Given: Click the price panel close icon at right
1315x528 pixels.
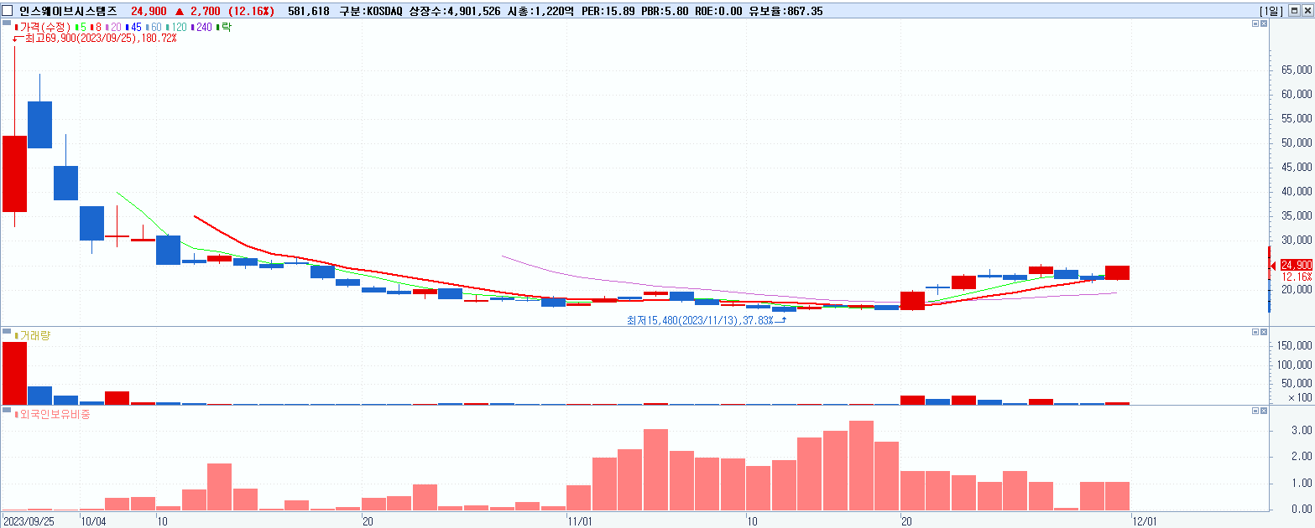Looking at the screenshot, I should [x=1265, y=24].
